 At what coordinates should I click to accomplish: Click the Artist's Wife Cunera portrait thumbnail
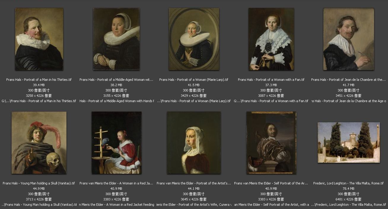point(194,143)
